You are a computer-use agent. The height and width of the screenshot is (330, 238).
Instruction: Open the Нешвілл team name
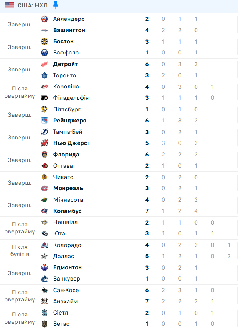[x=65, y=222]
